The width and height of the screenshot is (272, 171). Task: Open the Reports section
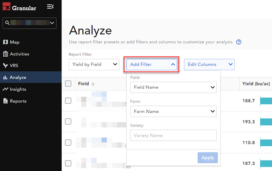18,101
